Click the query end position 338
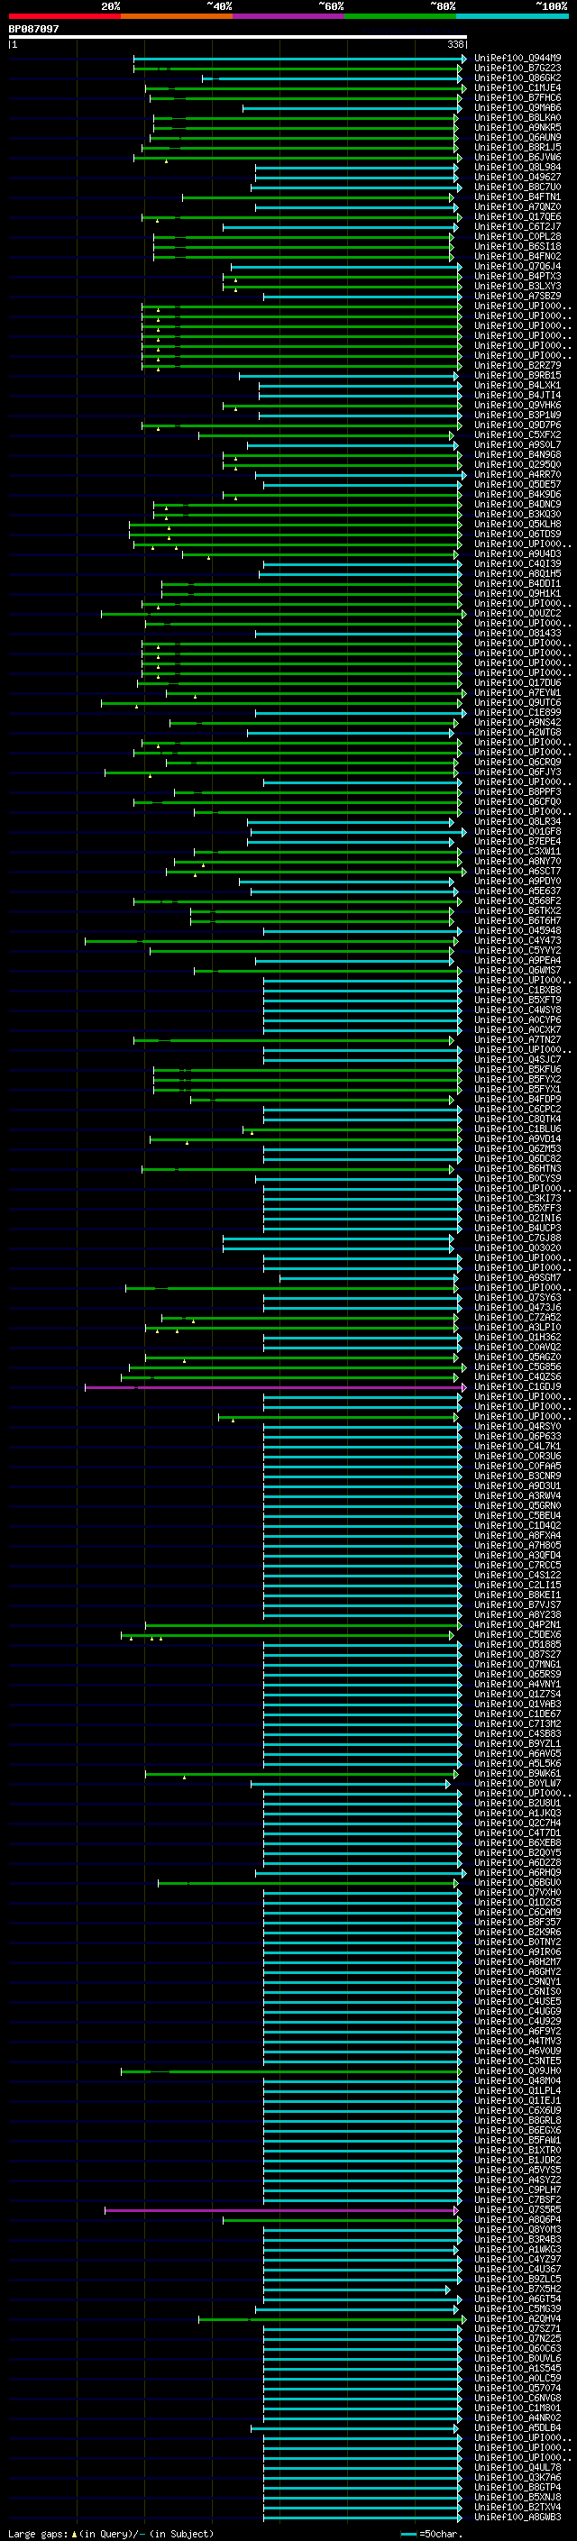The height and width of the screenshot is (2541, 577). 454,44
